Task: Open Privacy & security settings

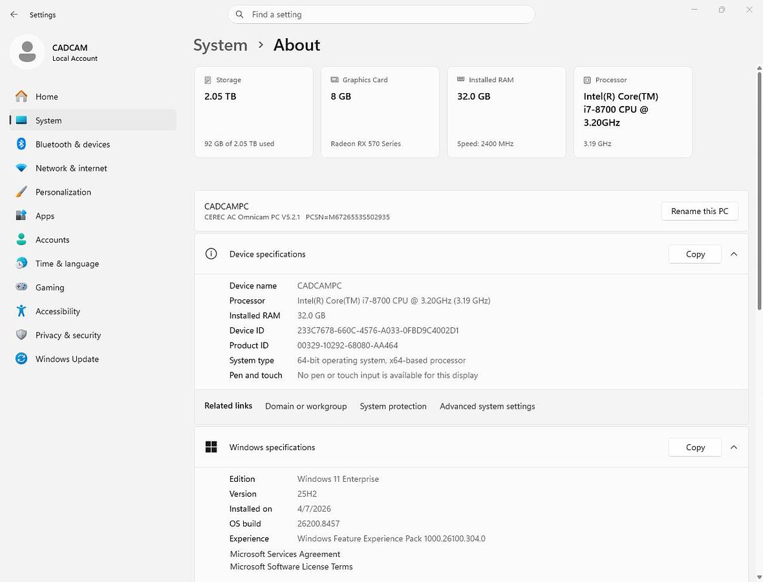Action: (x=93, y=335)
